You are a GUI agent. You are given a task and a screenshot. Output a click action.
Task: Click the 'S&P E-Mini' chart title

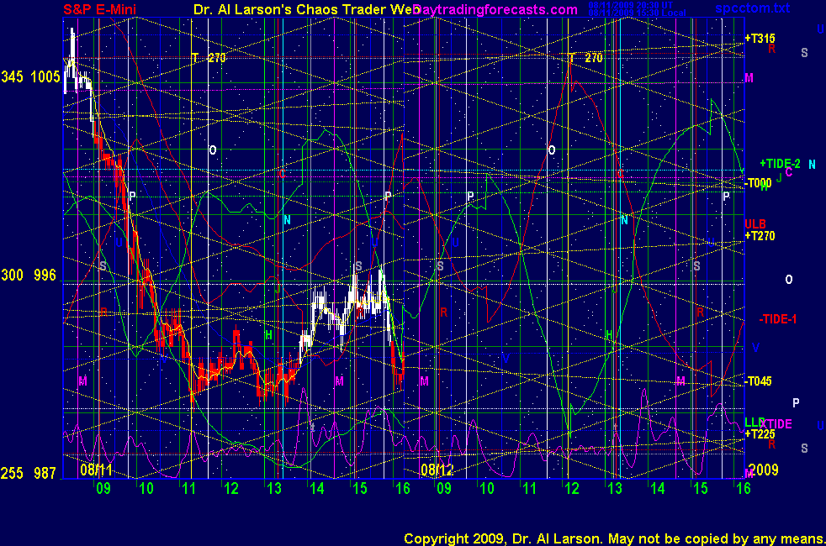[99, 9]
